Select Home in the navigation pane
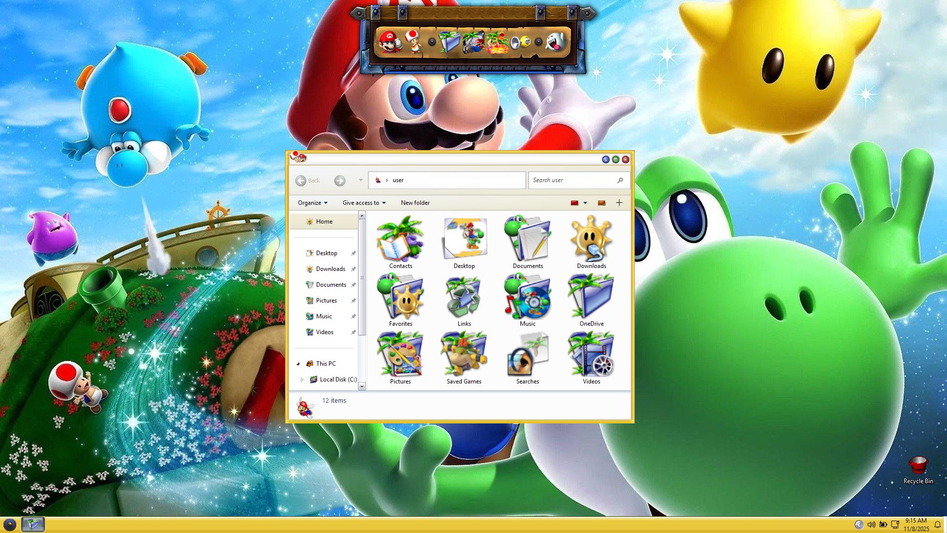Viewport: 947px width, 533px height. pos(324,222)
